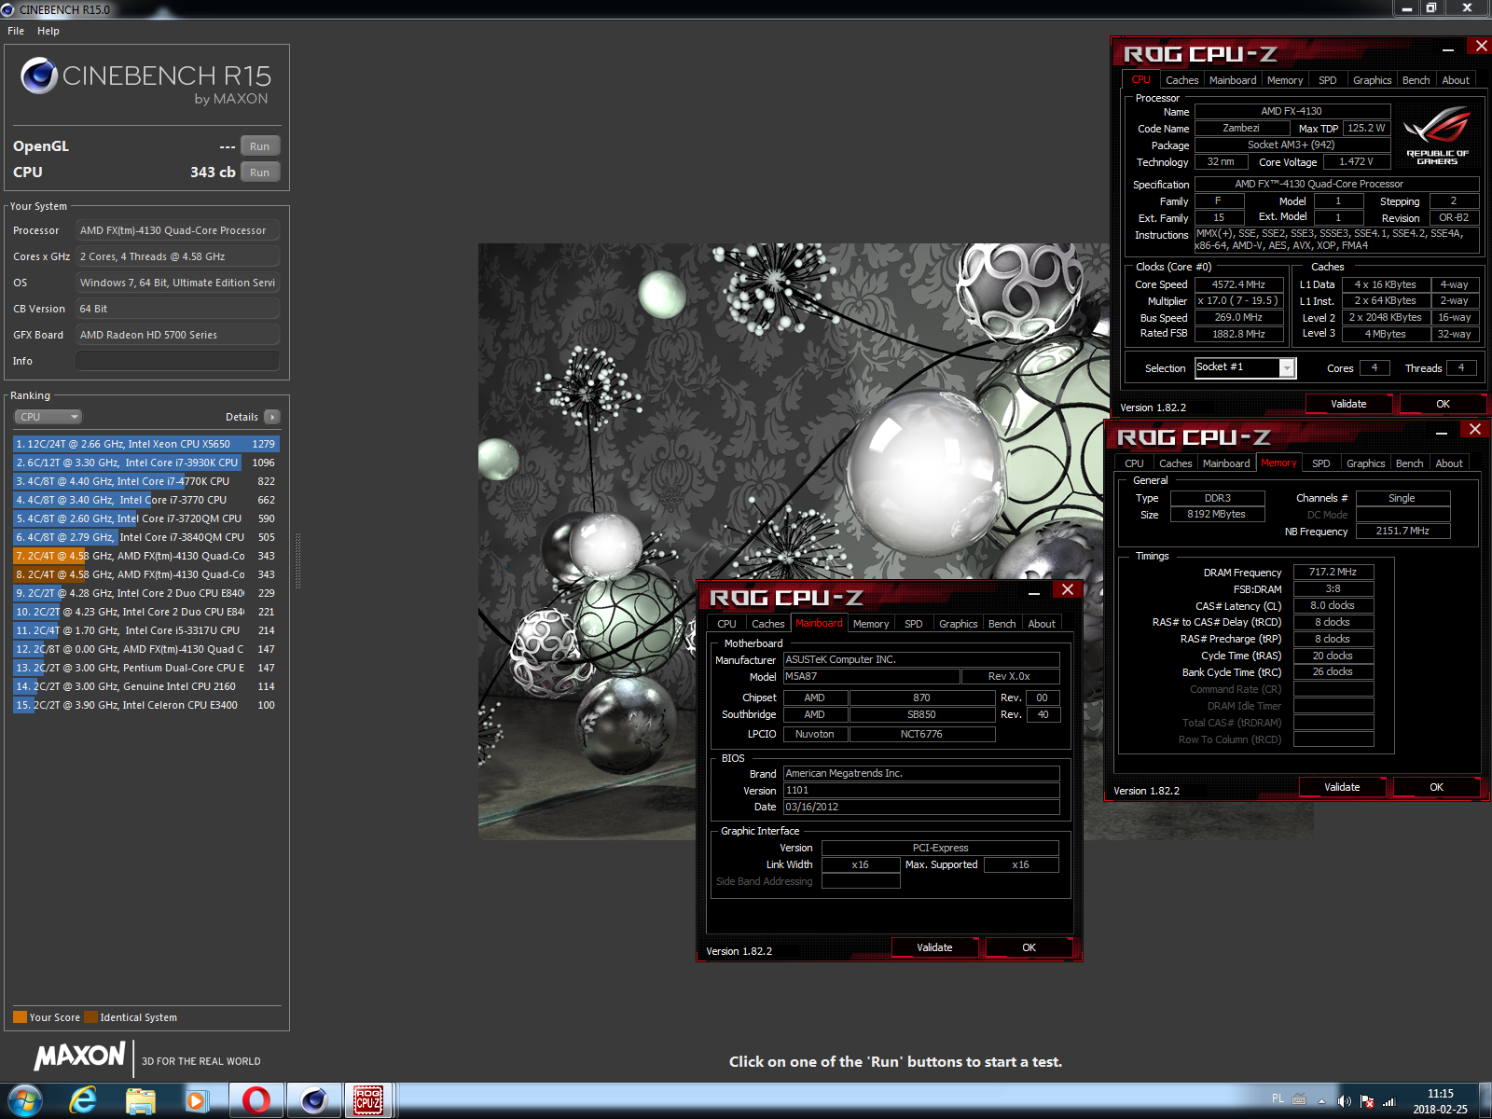Minimize the CPU-Z Mainboard window
This screenshot has height=1119, width=1492.
(1034, 592)
